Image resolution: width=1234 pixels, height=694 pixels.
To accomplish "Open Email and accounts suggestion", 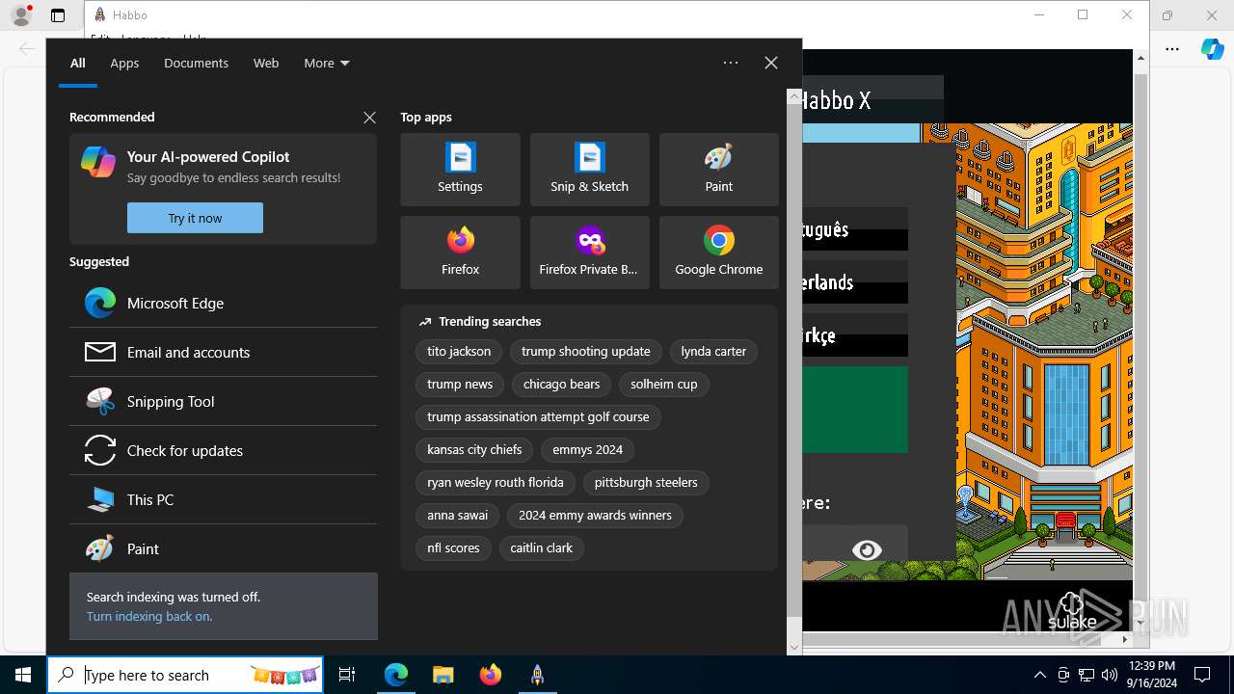I will 223,352.
